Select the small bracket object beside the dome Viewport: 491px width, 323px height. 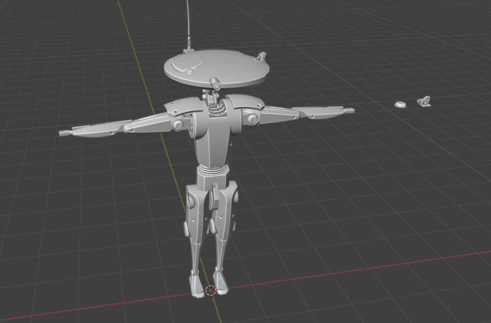pyautogui.click(x=424, y=102)
